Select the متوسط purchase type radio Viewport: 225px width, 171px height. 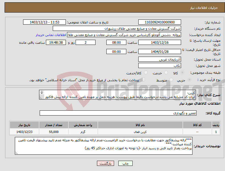[x=171, y=79]
